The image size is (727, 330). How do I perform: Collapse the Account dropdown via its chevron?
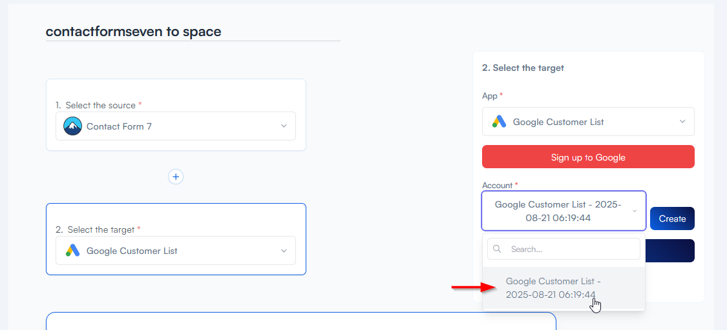[x=635, y=211]
